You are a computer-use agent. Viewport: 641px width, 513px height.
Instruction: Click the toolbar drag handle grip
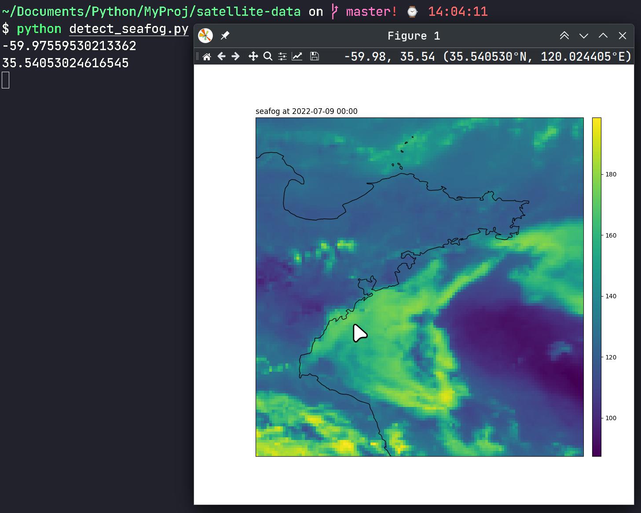(198, 56)
